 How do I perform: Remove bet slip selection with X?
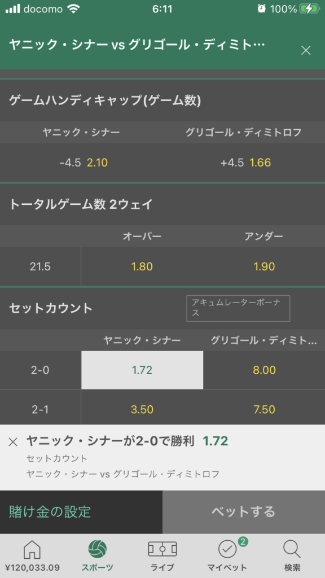click(13, 442)
